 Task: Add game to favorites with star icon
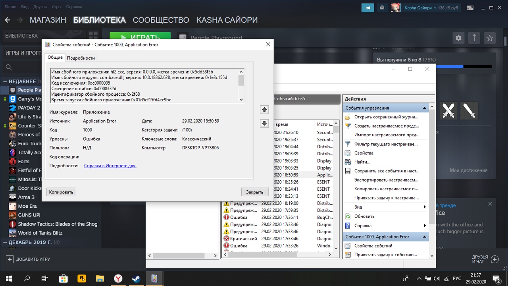point(490,38)
